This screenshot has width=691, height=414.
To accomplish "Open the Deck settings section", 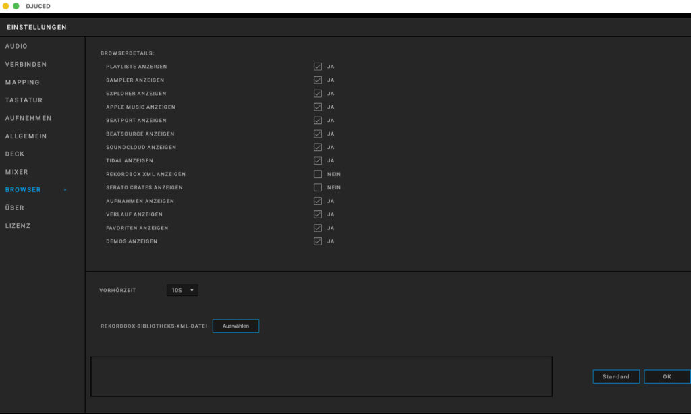I will (x=15, y=154).
